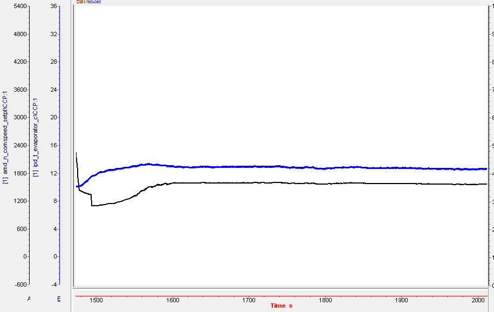Click the 20 value on temperature axis
This screenshot has width=494, height=312.
54,117
